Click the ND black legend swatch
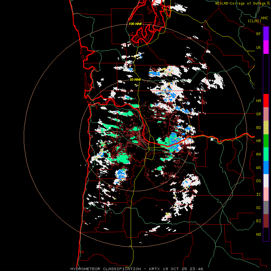The height and width of the screenshot is (271, 271). coord(266,234)
